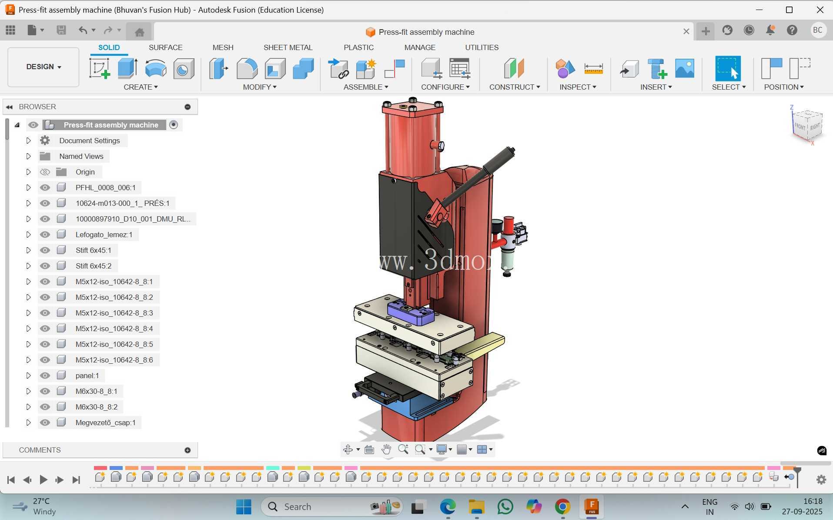Select the Create Sketch tool icon

100,69
